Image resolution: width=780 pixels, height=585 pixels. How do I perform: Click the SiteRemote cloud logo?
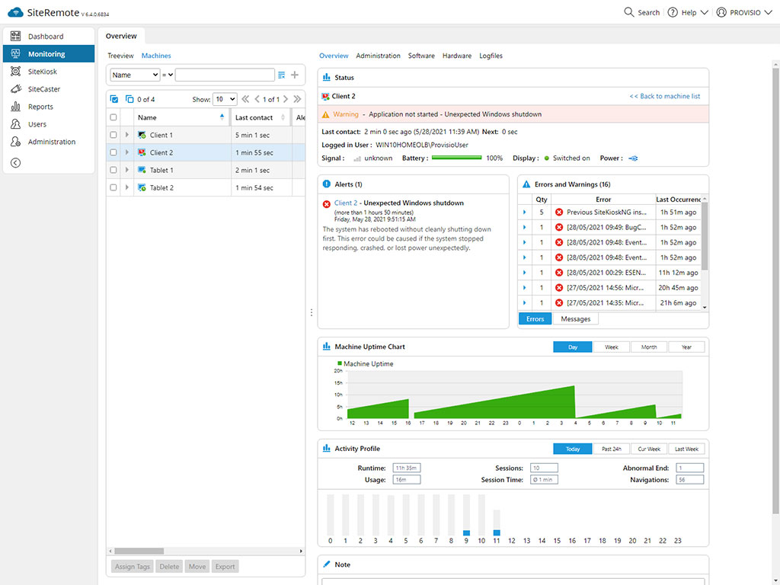(15, 12)
